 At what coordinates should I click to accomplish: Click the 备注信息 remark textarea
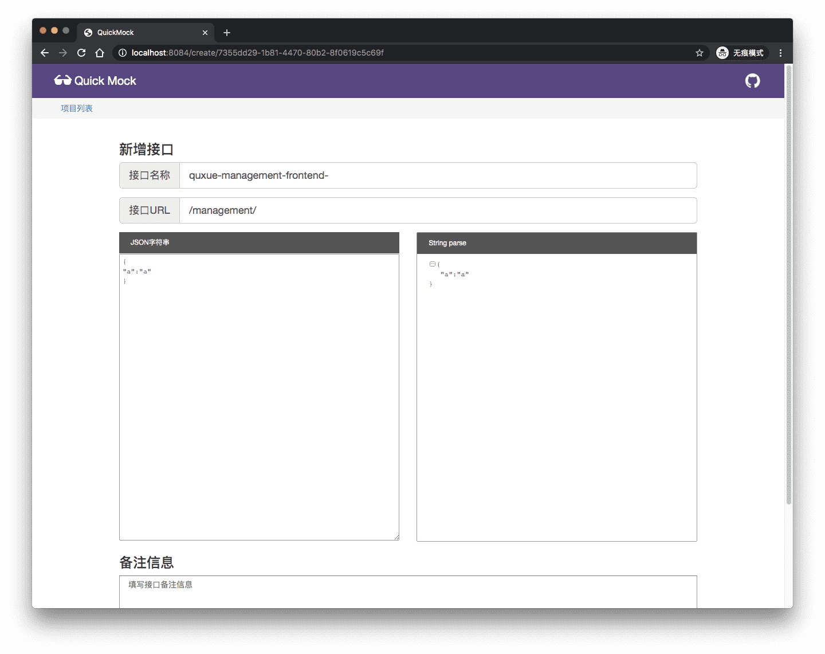(408, 592)
